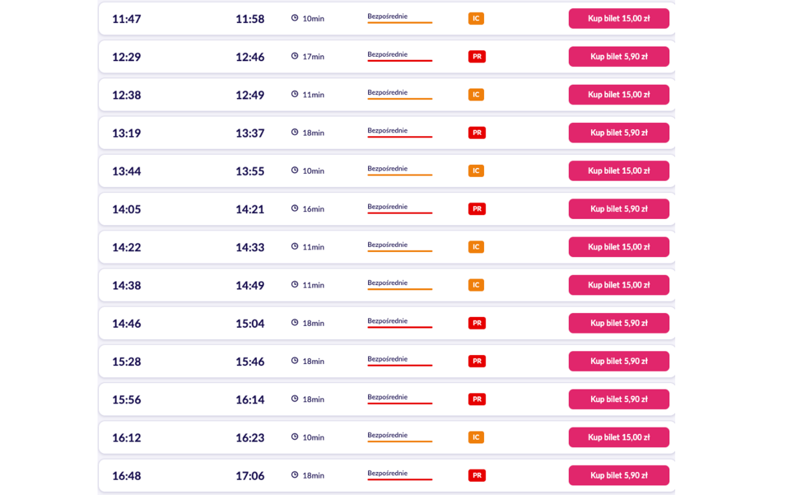Click the PR badge on the 15:56 train

point(477,399)
